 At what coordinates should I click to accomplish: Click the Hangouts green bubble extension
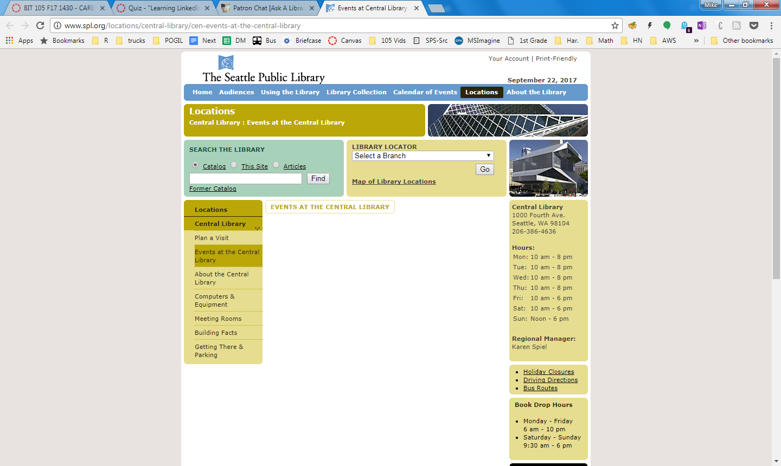coord(667,25)
